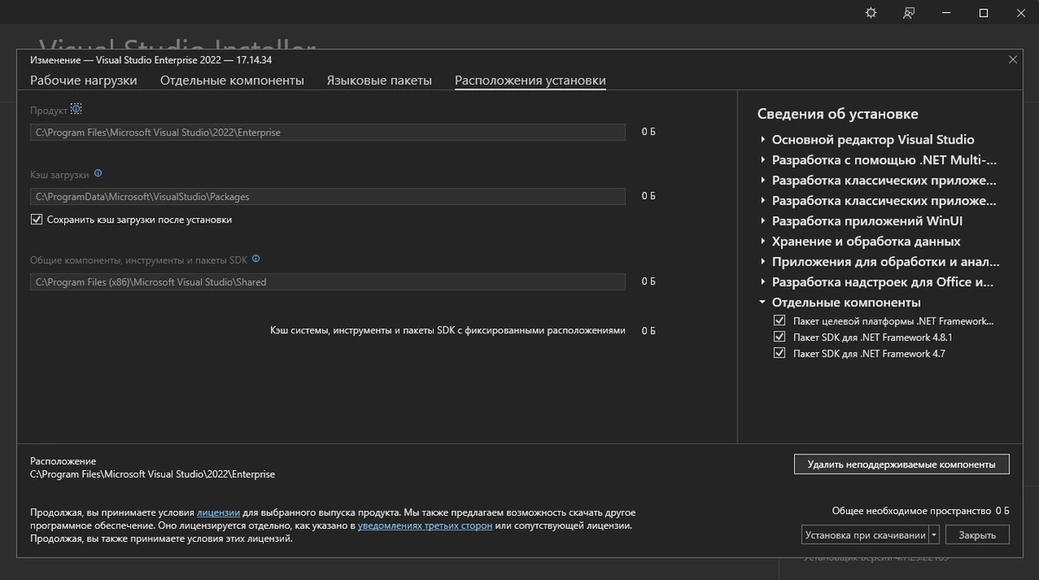The width and height of the screenshot is (1039, 580).
Task: Click the Кэш загрузки path field
Action: point(327,197)
